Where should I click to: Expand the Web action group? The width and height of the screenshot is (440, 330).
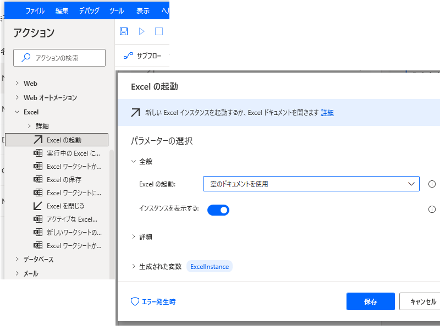[x=17, y=83]
